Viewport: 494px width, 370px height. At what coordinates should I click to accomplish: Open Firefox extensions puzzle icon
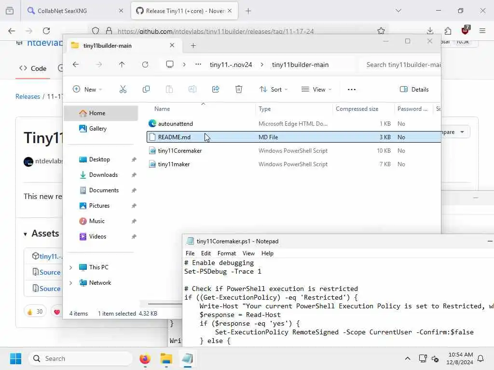[448, 31]
